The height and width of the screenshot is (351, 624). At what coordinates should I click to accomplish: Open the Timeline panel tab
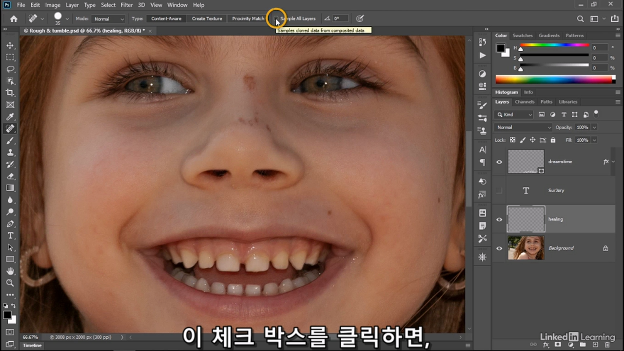click(x=32, y=345)
